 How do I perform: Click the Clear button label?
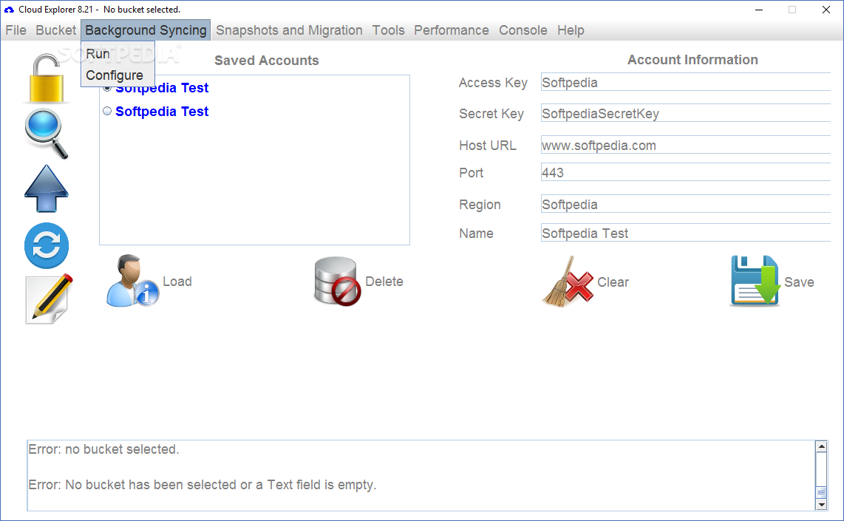613,282
